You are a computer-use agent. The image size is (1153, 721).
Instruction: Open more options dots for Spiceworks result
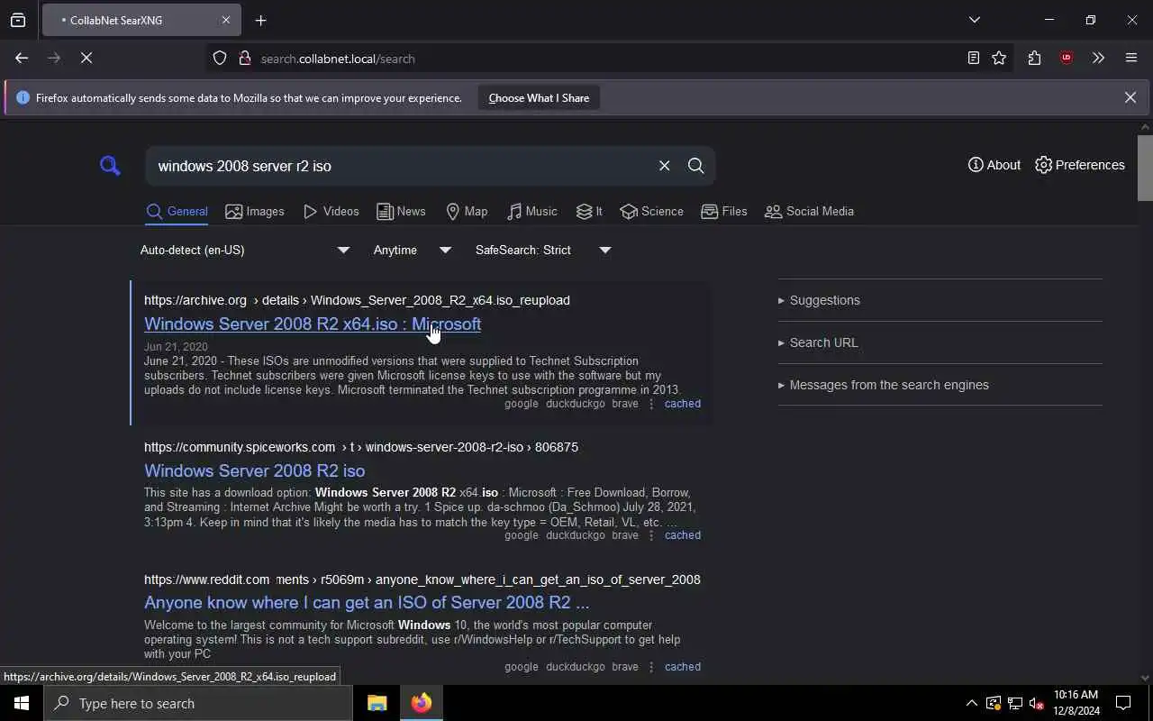point(651,535)
